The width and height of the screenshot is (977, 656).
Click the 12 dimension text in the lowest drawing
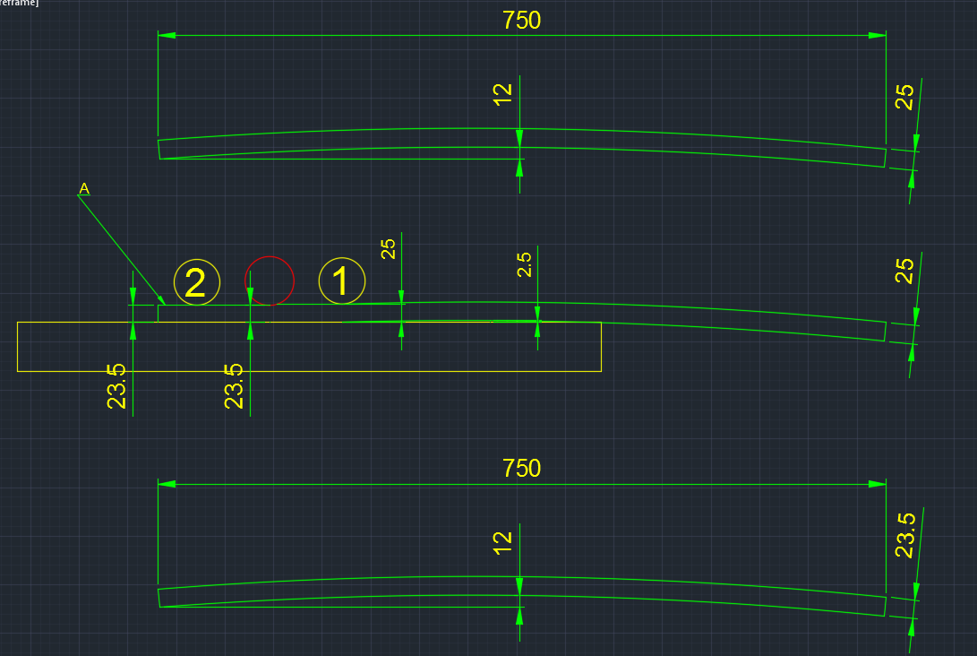(502, 543)
